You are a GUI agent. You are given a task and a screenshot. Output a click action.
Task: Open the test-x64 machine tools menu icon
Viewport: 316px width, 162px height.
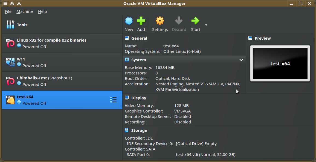pyautogui.click(x=113, y=100)
